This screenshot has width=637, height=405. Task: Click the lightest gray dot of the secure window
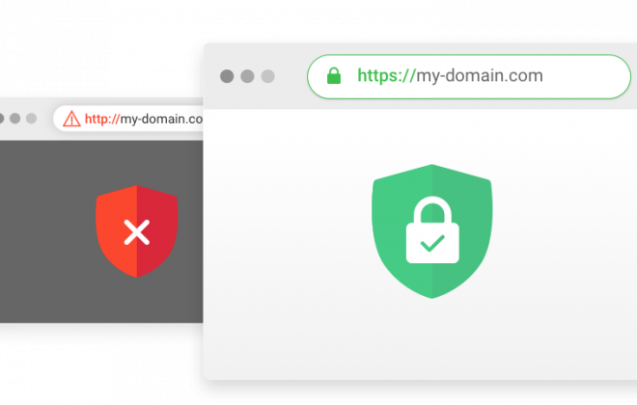click(267, 76)
